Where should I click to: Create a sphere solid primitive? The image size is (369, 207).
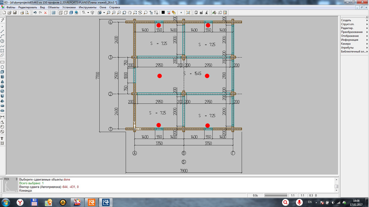tap(2, 86)
